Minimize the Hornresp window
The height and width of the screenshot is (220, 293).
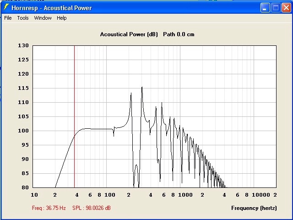(x=265, y=8)
